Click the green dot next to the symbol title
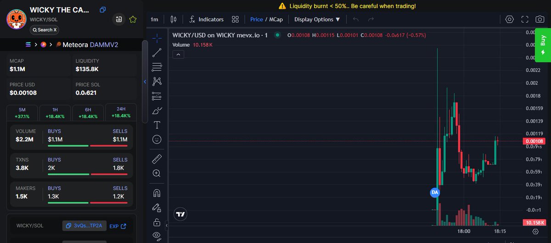 click(x=277, y=35)
